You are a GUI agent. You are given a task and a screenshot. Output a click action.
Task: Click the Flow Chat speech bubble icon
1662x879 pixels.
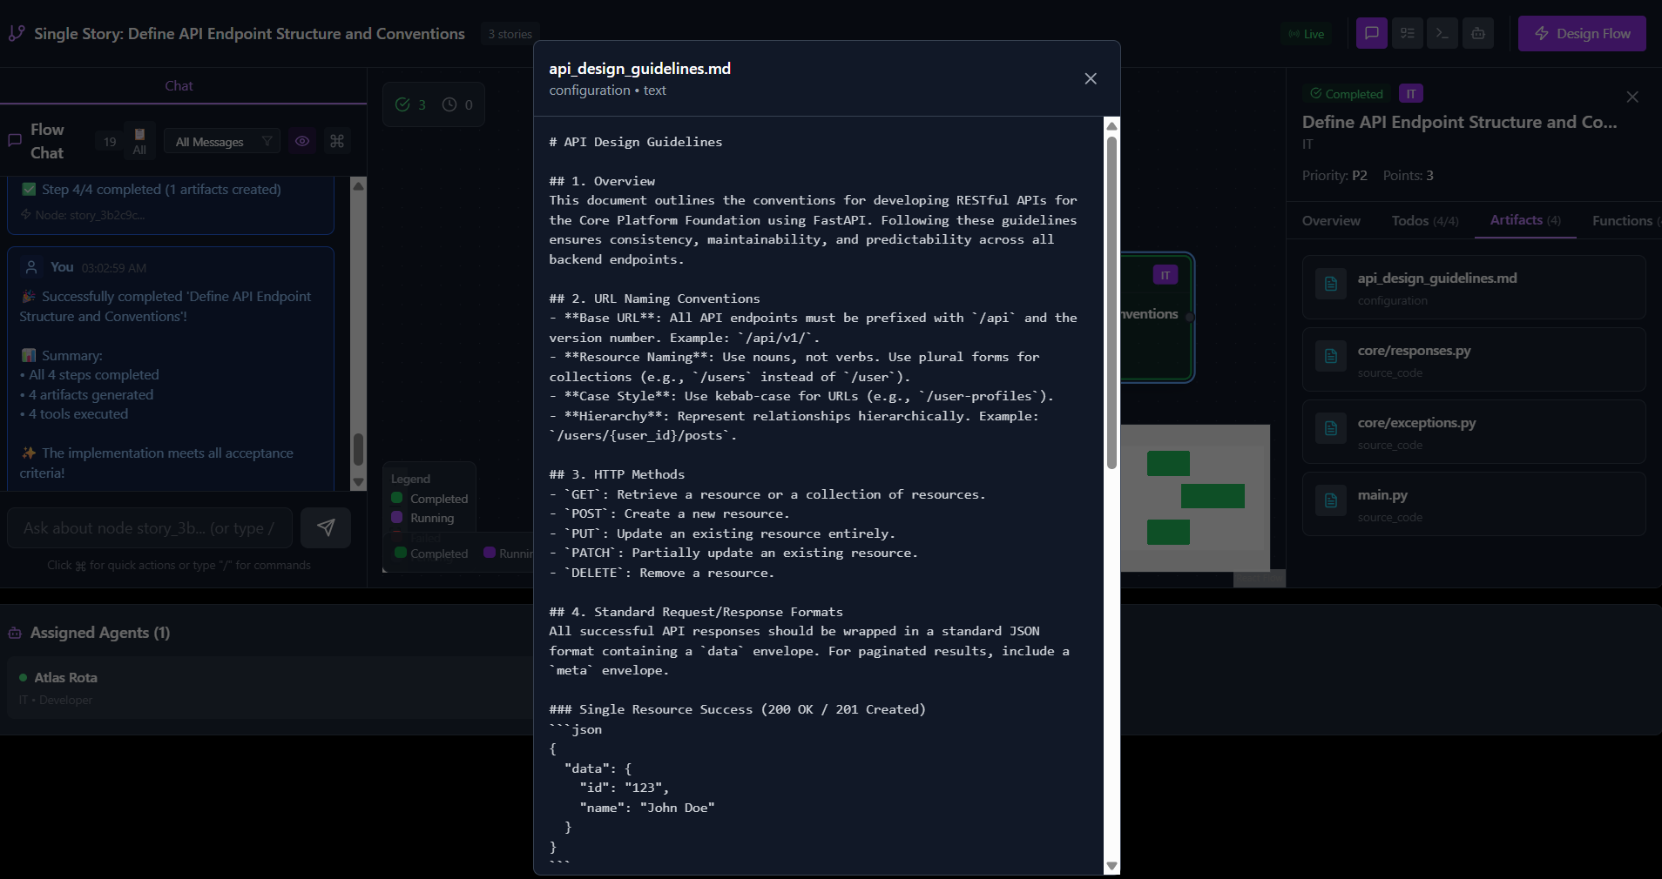[x=15, y=140]
